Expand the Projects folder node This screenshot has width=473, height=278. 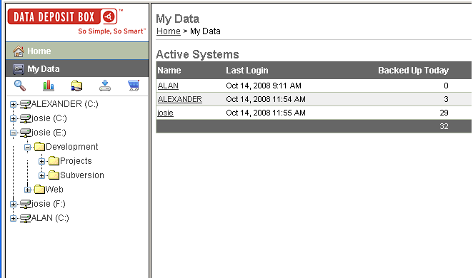click(x=41, y=162)
